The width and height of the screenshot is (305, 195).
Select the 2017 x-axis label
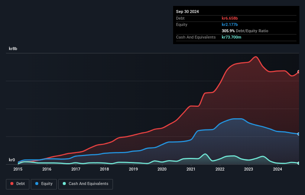point(76,169)
